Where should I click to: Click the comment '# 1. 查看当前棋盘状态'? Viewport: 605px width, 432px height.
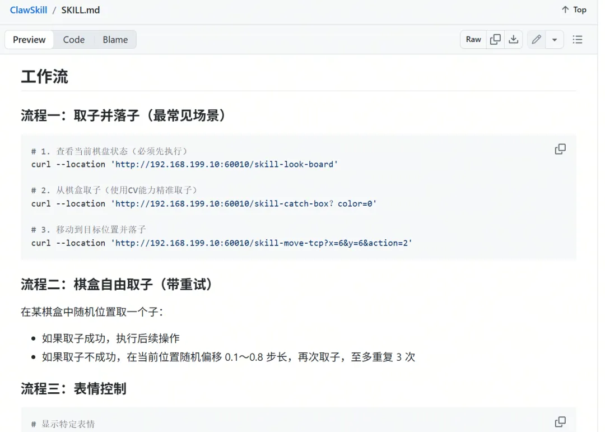[109, 151]
